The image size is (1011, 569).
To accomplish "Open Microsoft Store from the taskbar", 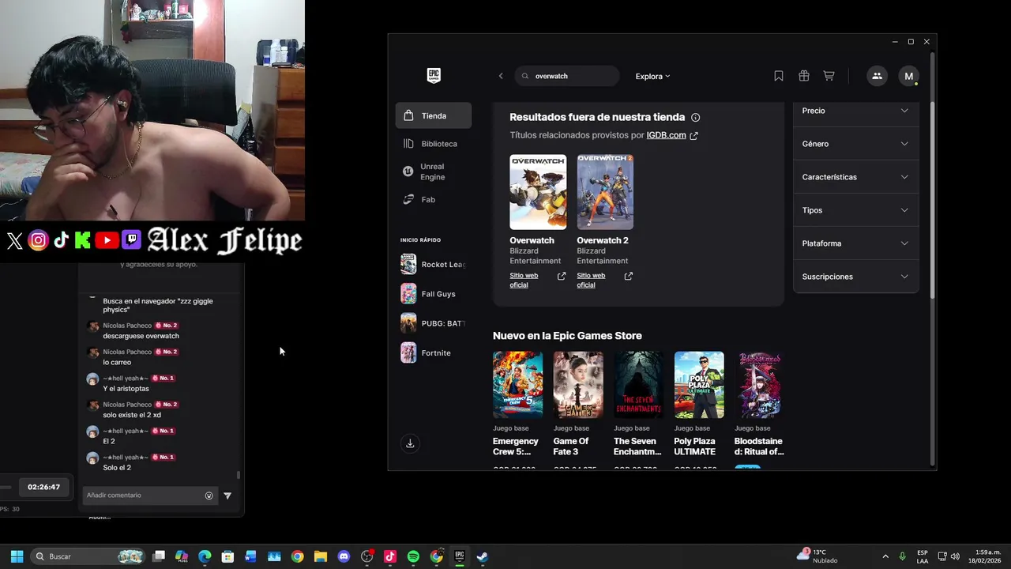I will coord(227,556).
